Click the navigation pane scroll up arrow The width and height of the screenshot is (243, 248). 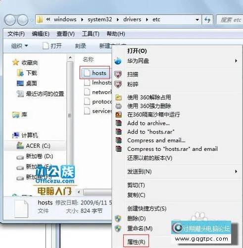[x=70, y=58]
